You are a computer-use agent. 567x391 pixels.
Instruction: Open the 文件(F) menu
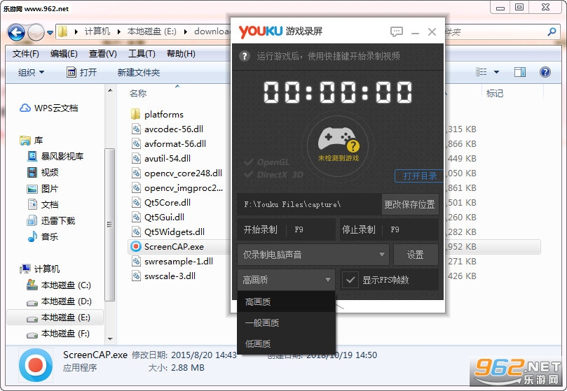[x=26, y=54]
